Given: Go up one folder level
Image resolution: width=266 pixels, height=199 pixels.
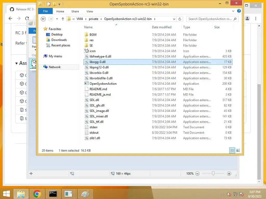Looking at the screenshot, I should click(63, 19).
